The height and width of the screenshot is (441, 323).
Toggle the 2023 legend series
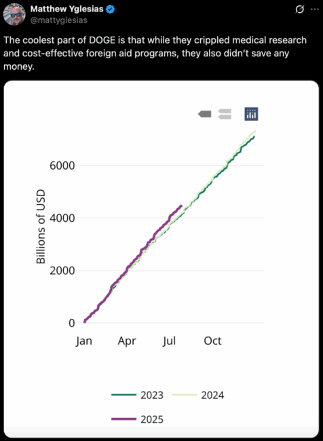[x=137, y=395]
